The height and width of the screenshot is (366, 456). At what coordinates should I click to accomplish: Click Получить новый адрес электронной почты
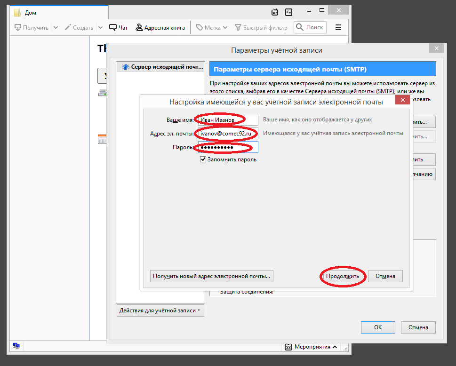(212, 276)
